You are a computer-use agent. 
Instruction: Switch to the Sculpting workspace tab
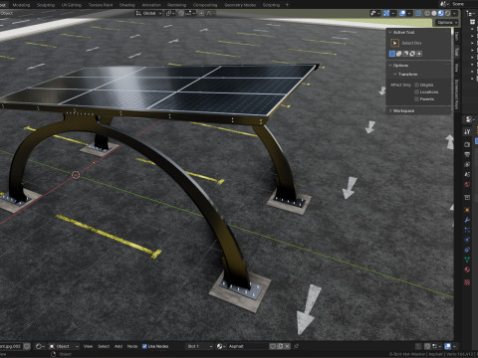click(x=46, y=5)
